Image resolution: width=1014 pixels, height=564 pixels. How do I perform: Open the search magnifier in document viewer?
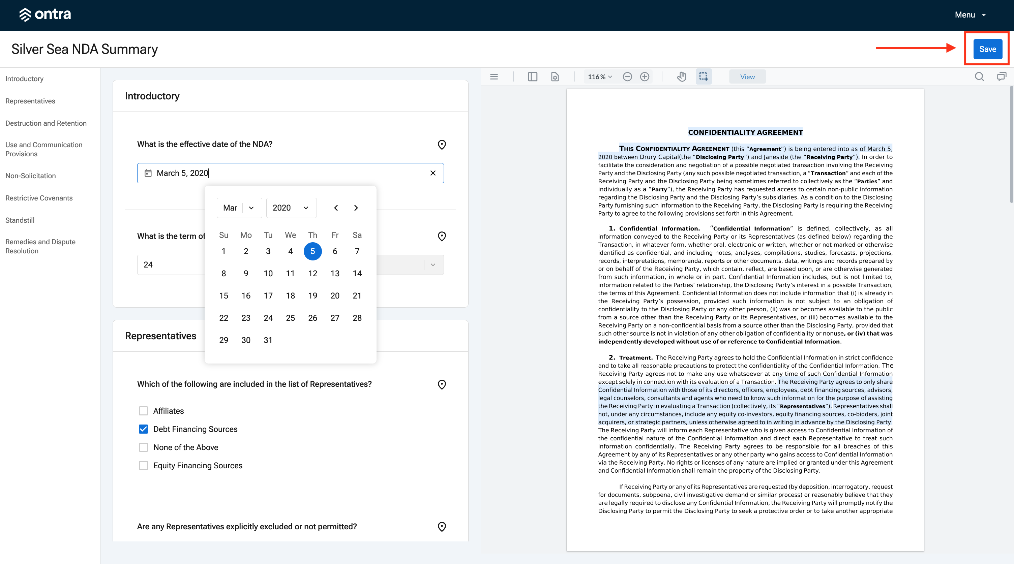[x=979, y=77]
